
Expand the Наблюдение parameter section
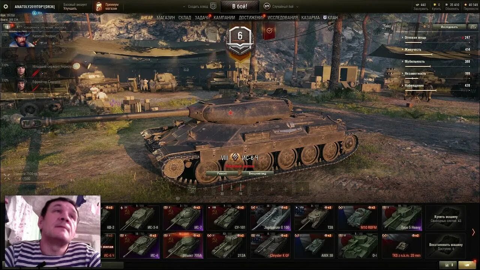coord(435,86)
